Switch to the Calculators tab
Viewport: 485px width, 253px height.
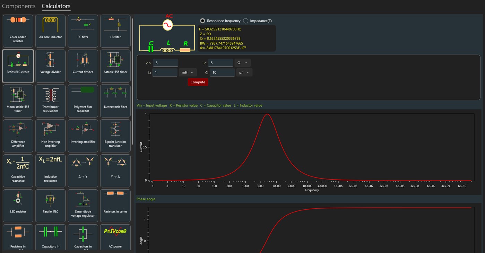(56, 6)
